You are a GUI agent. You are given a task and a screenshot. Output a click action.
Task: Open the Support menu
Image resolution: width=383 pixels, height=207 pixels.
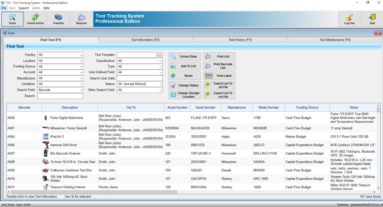(24, 8)
